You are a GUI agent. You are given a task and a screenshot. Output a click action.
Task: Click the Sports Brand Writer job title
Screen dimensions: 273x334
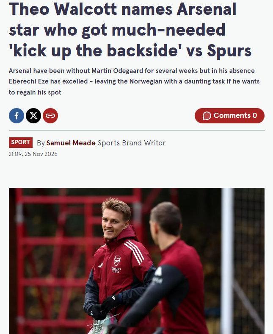click(x=132, y=143)
